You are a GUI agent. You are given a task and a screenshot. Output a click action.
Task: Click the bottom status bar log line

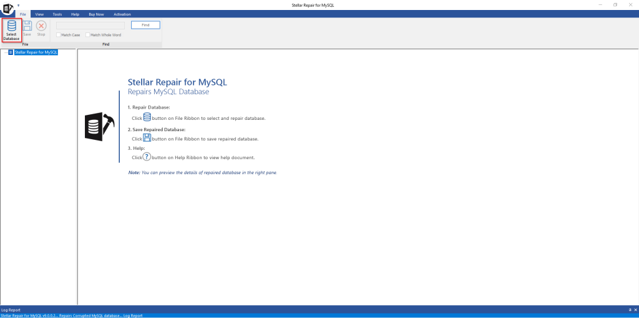click(x=71, y=316)
